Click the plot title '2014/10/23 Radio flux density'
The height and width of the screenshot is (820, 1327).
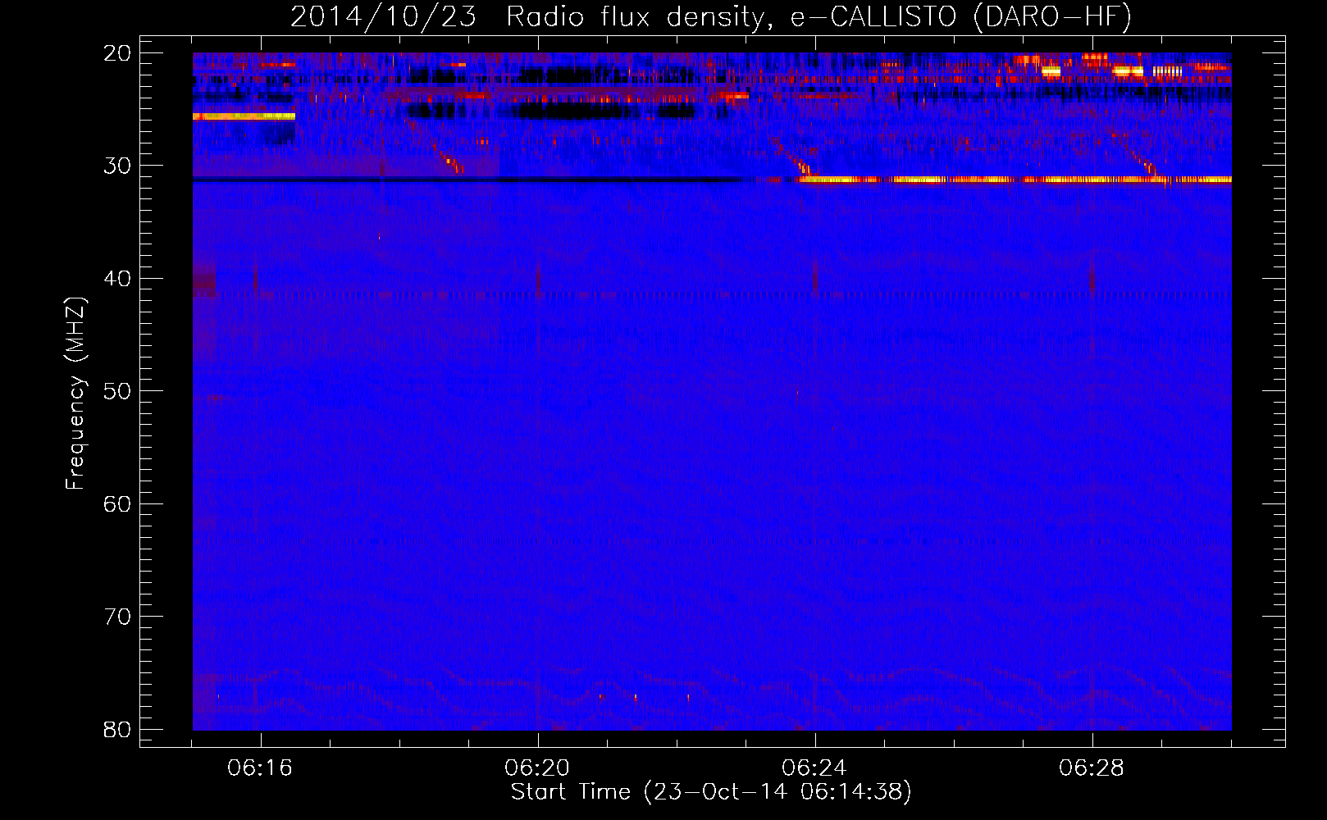point(710,17)
